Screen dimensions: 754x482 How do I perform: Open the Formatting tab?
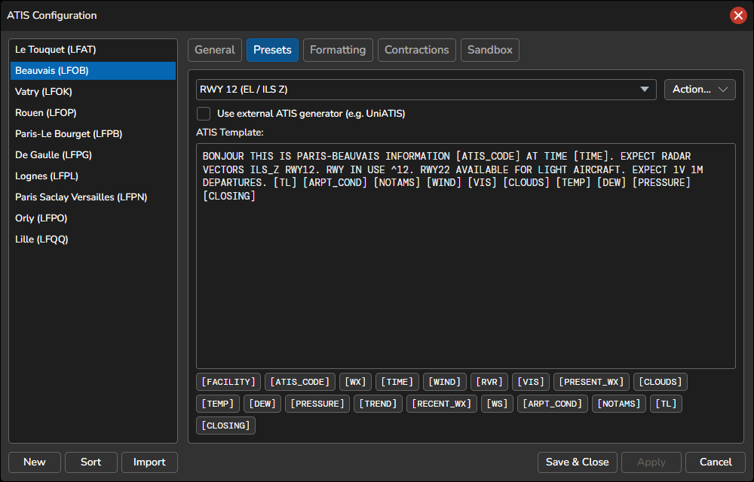[x=338, y=50]
